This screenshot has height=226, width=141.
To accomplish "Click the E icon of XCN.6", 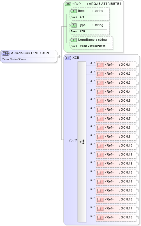I will point(100,110).
